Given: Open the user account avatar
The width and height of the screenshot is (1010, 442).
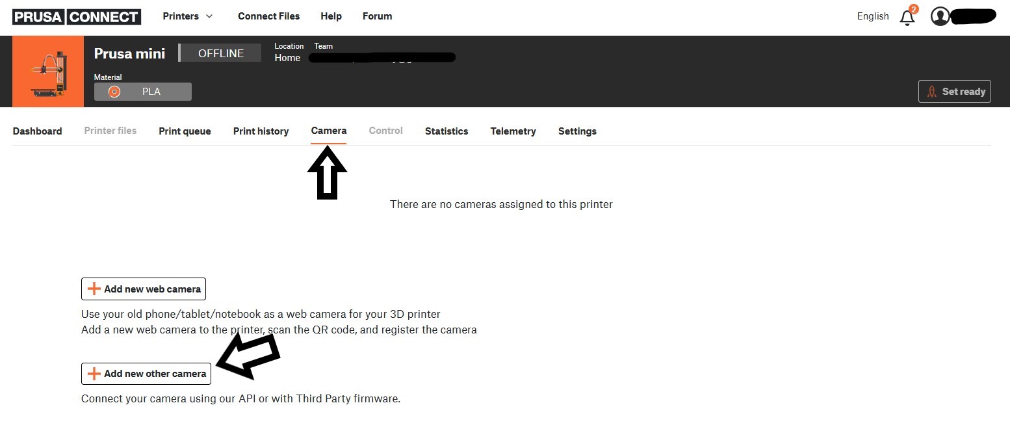Looking at the screenshot, I should pyautogui.click(x=940, y=16).
